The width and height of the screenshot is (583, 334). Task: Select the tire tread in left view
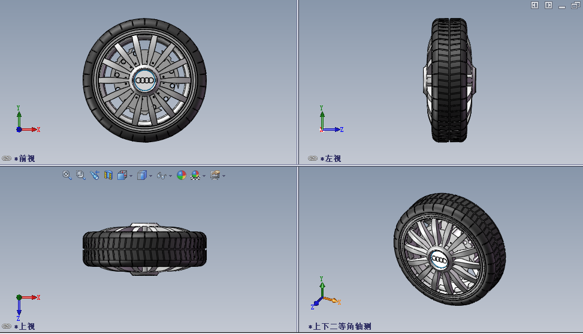tap(449, 80)
